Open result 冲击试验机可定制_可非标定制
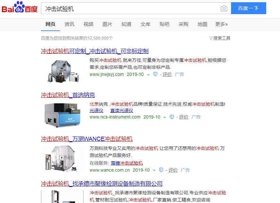Viewport: 280px width, 203px height. coord(95,51)
